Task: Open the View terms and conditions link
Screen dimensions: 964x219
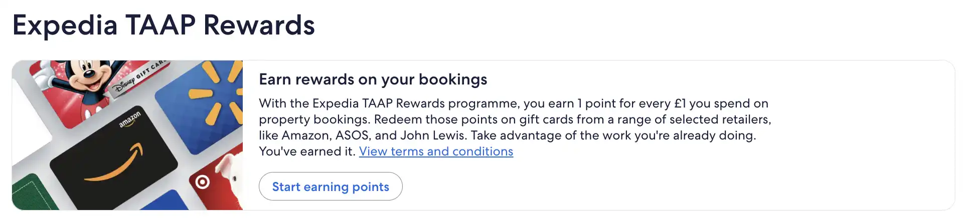Action: point(436,151)
